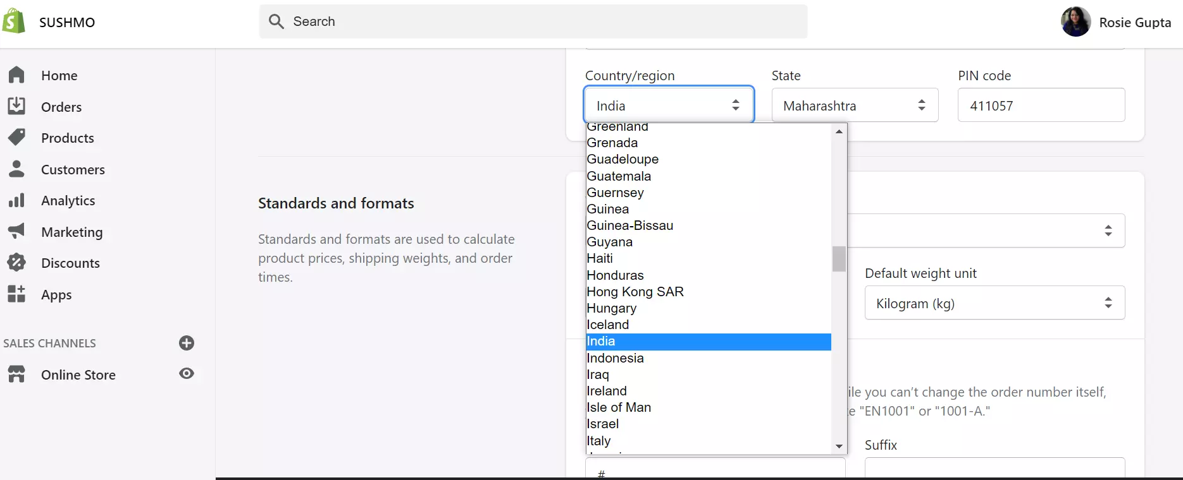Open Products via the tag icon

pos(17,138)
